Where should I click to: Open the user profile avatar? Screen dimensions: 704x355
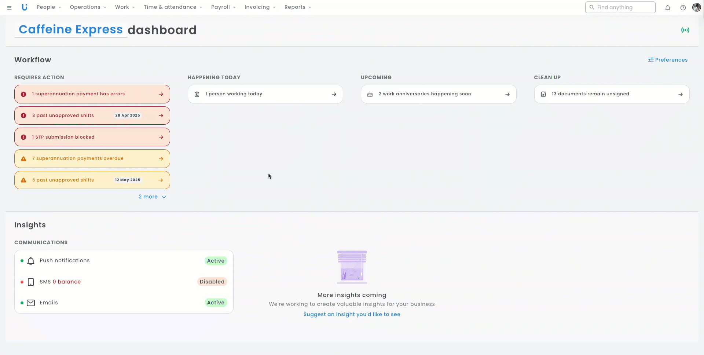coord(696,7)
